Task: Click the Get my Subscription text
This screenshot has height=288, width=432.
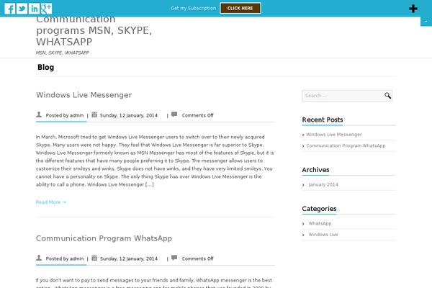Action: click(194, 8)
